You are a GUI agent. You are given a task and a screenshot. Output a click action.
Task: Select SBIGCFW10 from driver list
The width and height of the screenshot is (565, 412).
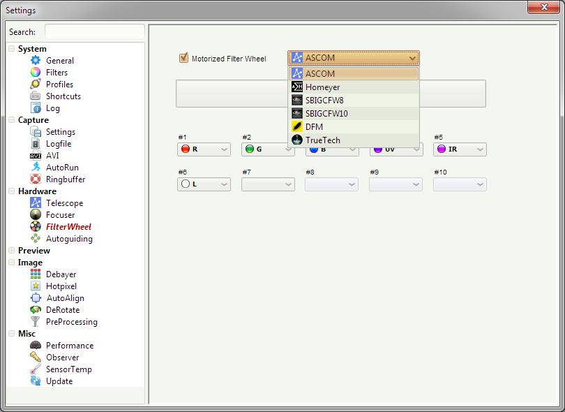click(354, 114)
